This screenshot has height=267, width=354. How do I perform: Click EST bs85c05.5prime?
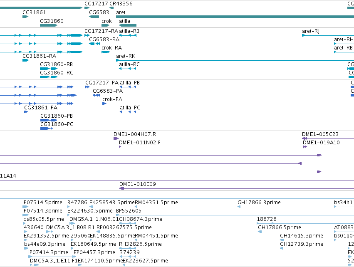click(25, 223)
